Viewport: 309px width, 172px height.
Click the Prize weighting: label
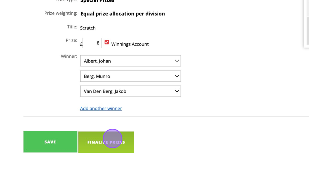[61, 13]
